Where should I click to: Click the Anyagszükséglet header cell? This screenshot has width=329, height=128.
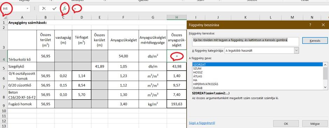123,40
